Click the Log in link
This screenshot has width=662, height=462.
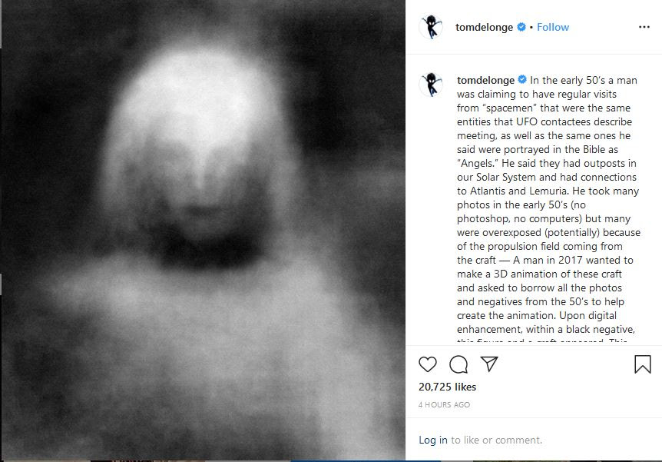tap(432, 440)
